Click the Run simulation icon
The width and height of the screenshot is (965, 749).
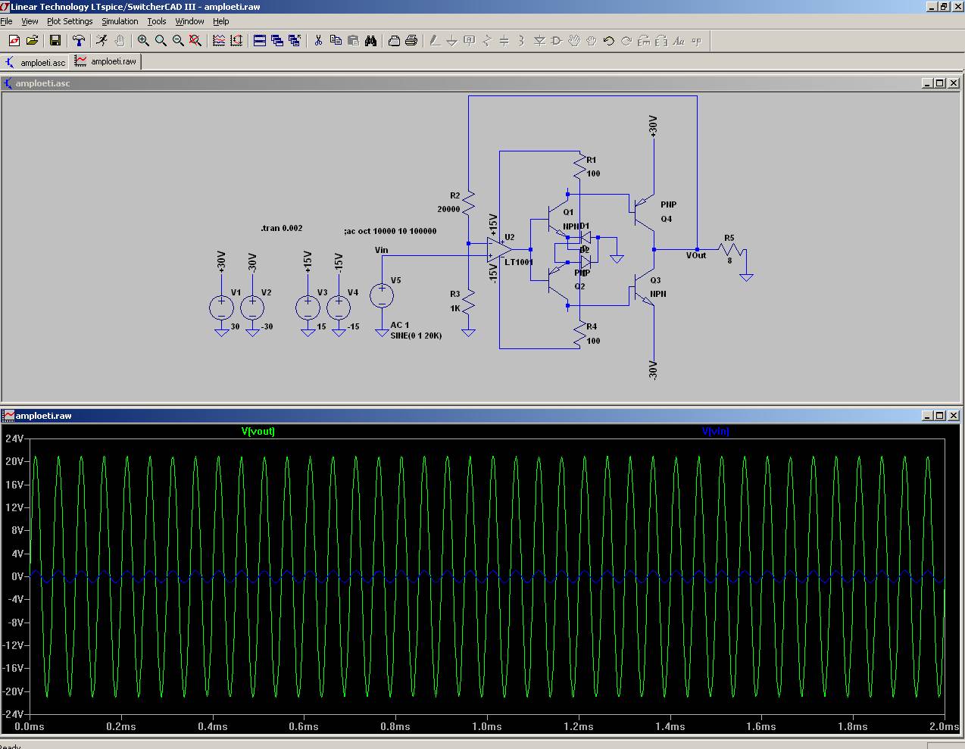click(101, 41)
